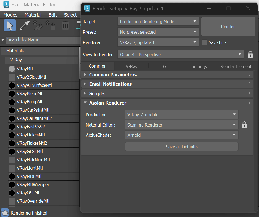Click the Search by Name field
259x217 pixels.
tap(41, 40)
